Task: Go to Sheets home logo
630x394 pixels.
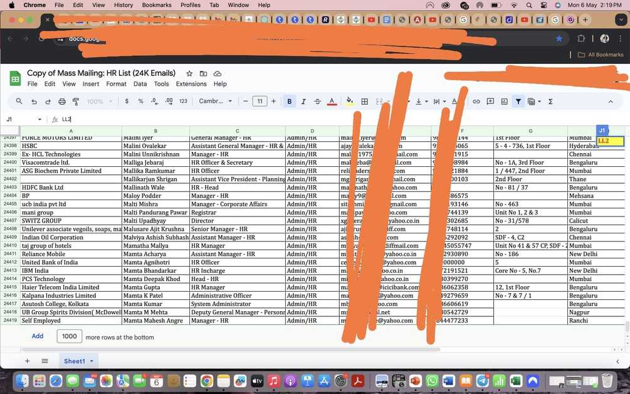Action: [x=15, y=78]
